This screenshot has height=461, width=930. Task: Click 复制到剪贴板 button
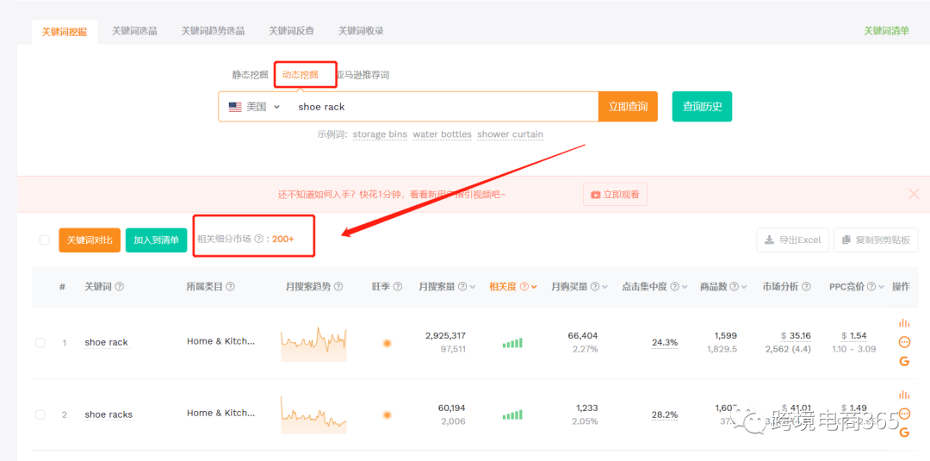[x=876, y=240]
